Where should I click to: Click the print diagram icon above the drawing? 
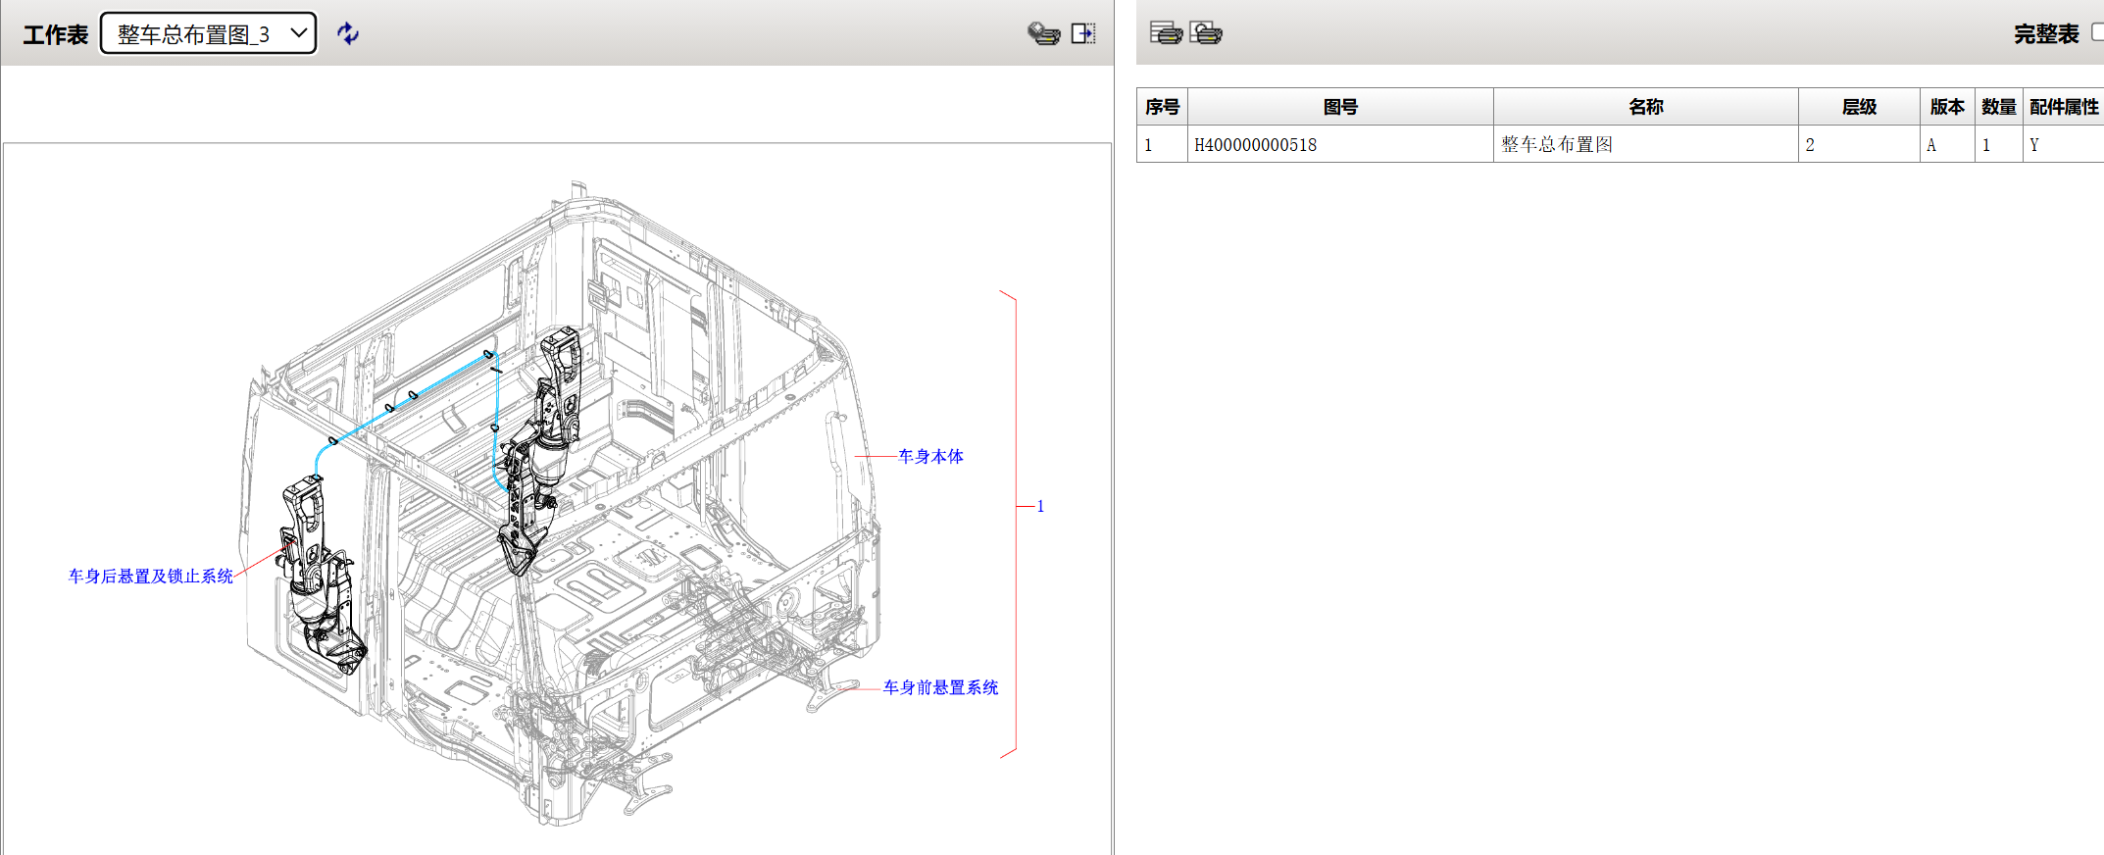[x=1043, y=34]
